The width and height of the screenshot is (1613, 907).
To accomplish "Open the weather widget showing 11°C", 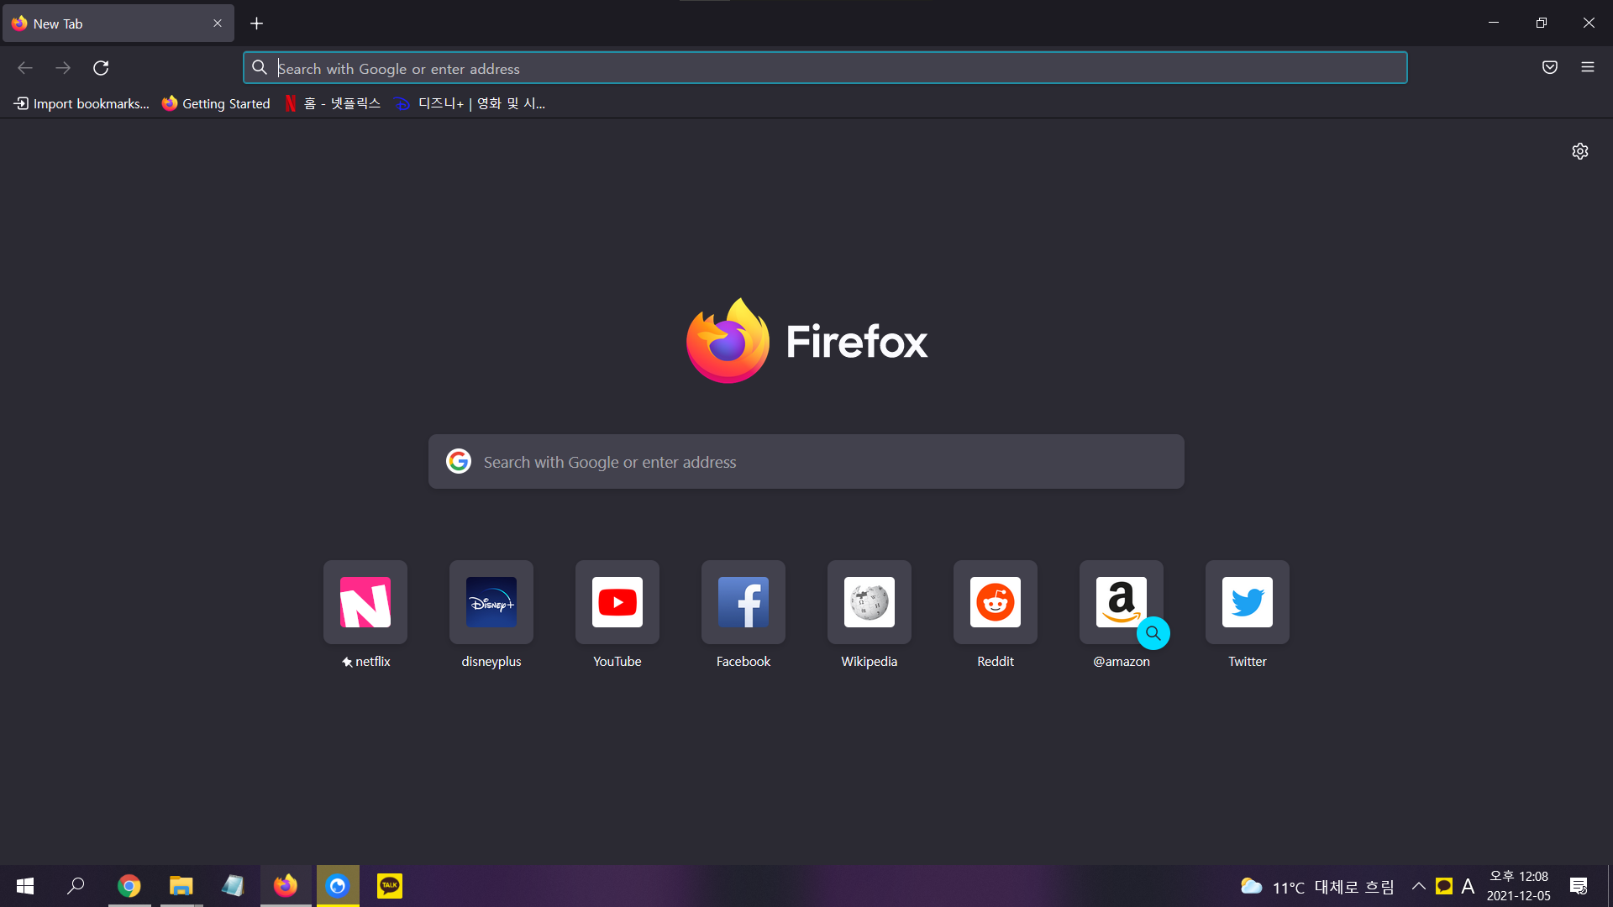I will coord(1317,887).
